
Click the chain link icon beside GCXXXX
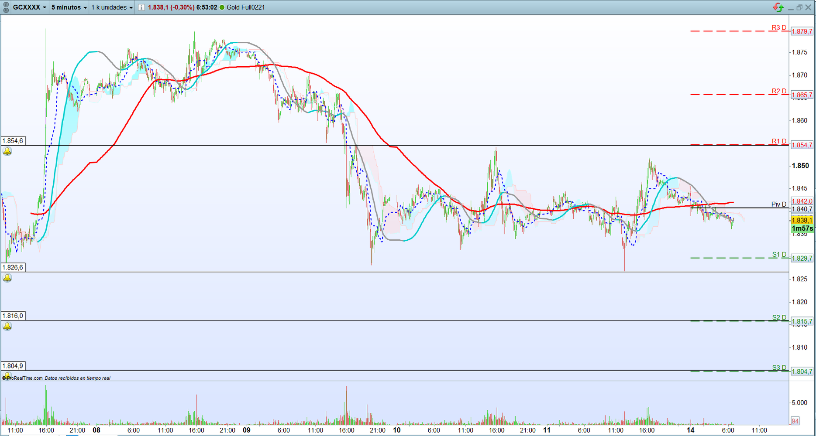[6, 7]
